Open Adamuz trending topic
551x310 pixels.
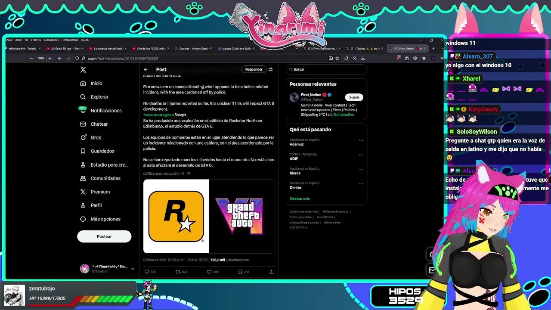297,144
